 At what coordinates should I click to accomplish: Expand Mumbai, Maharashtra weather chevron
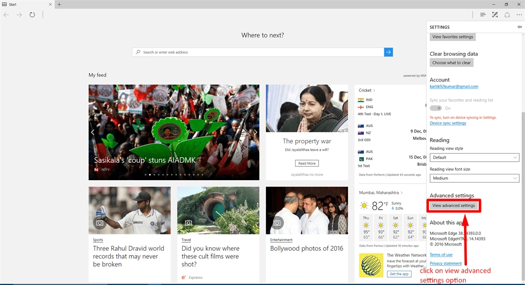pyautogui.click(x=401, y=193)
